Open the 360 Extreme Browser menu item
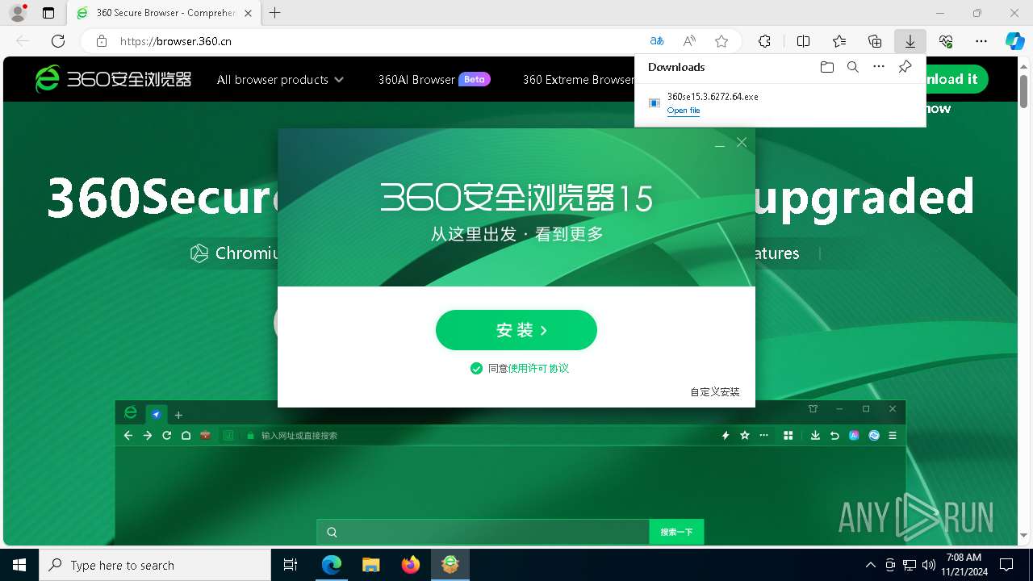The image size is (1033, 581). coord(579,79)
